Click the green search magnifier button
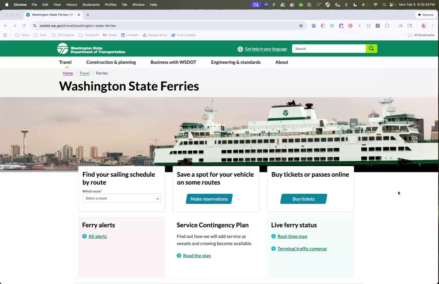Viewport: 439px width, 284px height. coord(371,49)
